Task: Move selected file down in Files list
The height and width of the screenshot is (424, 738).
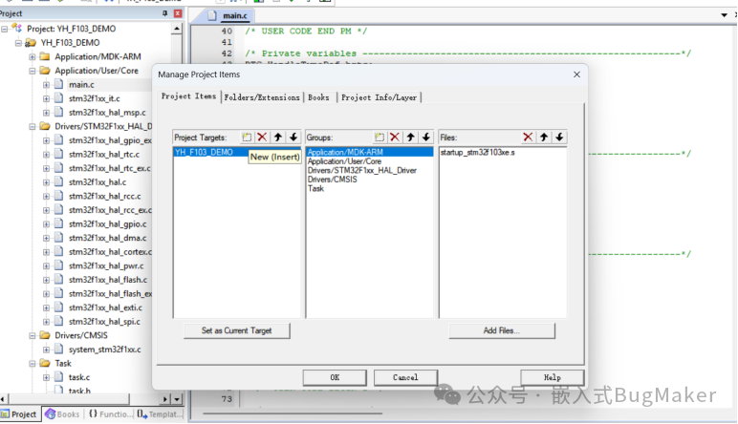Action: [x=559, y=138]
